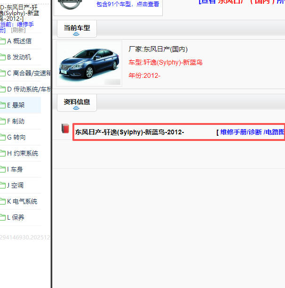The height and width of the screenshot is (288, 285).
Task: Click the red book icon next to 东风日产-轩逸
Action: [65, 128]
